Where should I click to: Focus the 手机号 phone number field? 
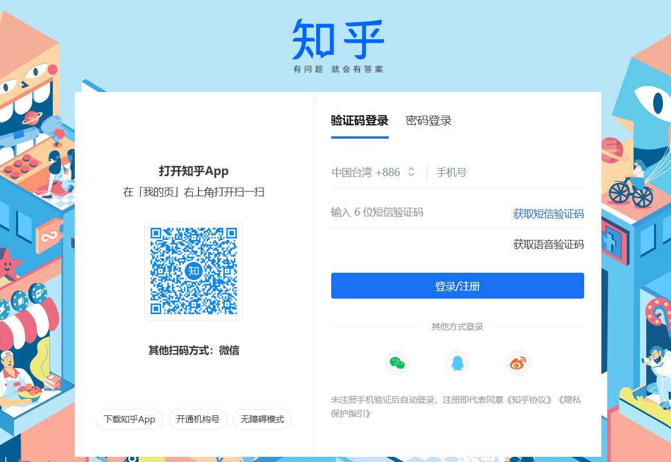coord(509,173)
